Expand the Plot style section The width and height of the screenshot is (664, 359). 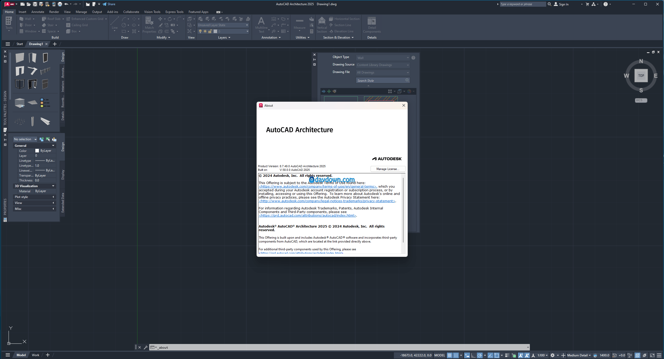(x=35, y=197)
